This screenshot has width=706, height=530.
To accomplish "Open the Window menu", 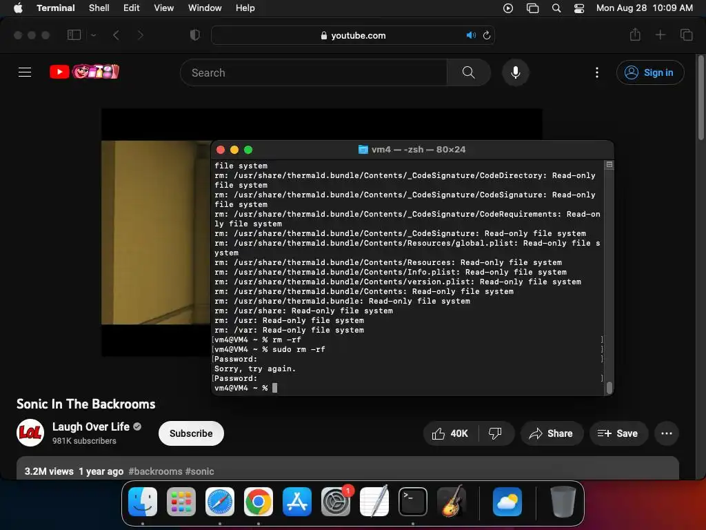I will click(204, 8).
